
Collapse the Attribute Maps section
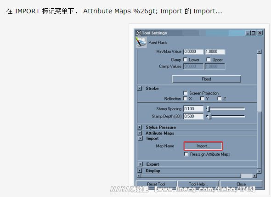140,133
